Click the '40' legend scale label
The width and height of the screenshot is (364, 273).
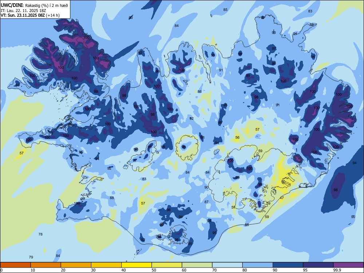tap(124, 270)
